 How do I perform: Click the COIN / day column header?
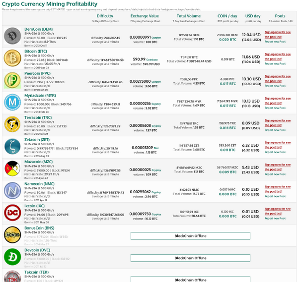tap(227, 16)
